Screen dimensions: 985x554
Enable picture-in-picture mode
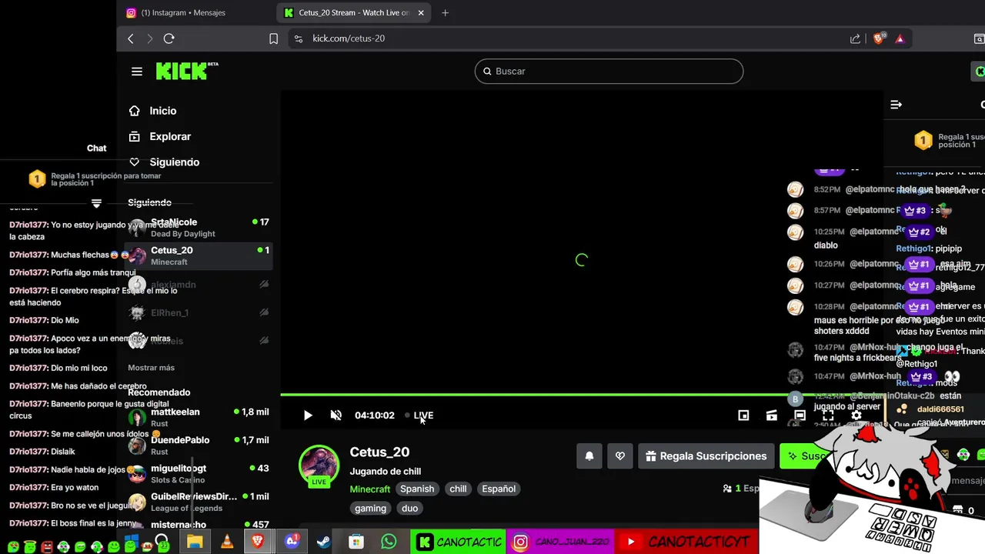pos(743,415)
